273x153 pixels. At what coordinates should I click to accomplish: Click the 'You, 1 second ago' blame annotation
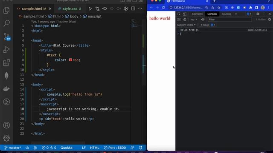click(53, 22)
